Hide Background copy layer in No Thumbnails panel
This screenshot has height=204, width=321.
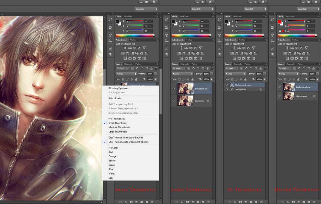coord(227,85)
